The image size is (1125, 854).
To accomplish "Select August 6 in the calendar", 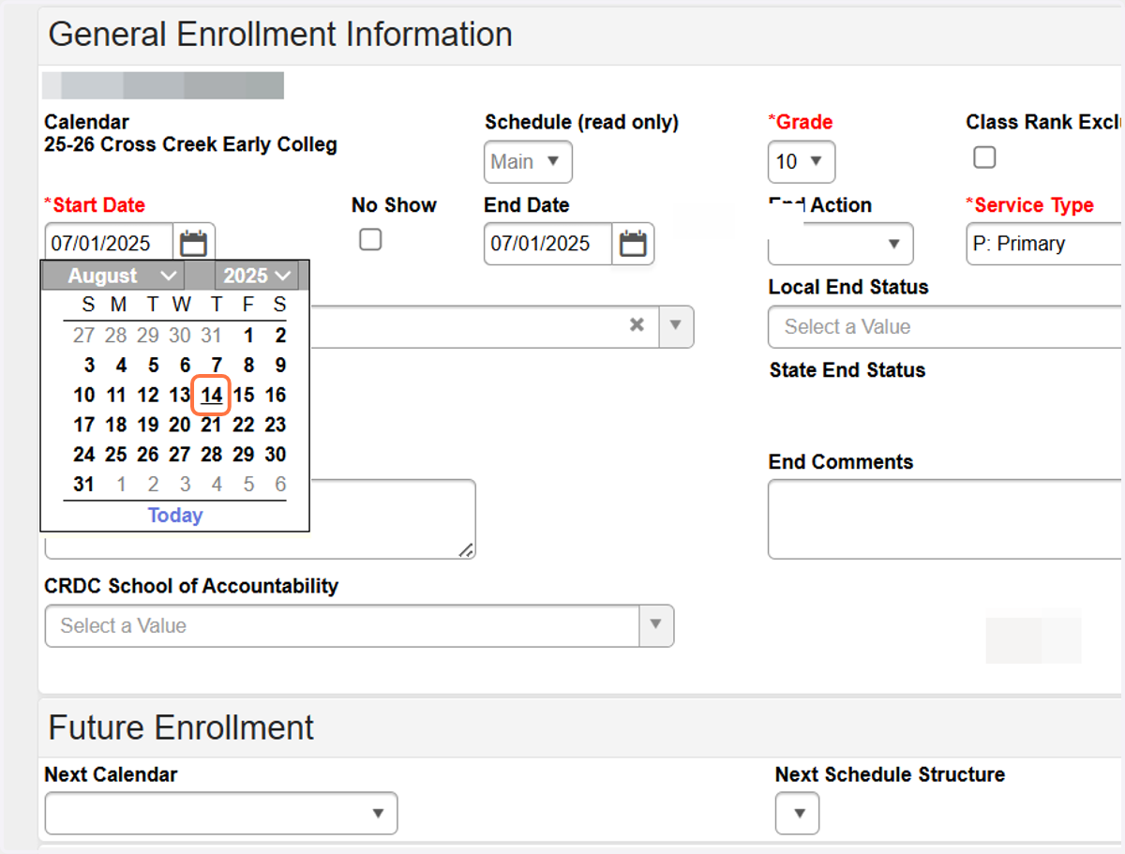I will [x=185, y=366].
